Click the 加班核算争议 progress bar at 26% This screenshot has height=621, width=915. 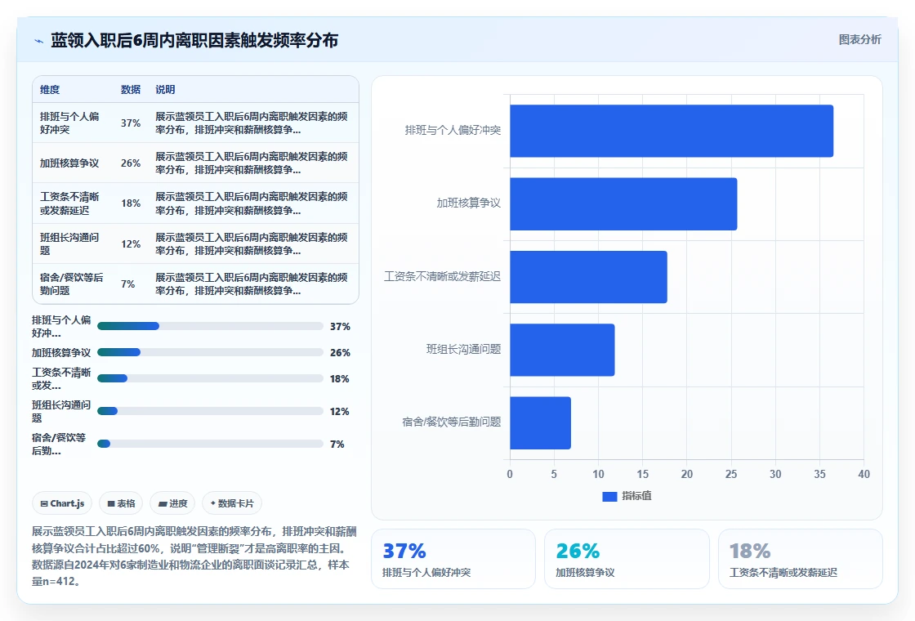210,352
